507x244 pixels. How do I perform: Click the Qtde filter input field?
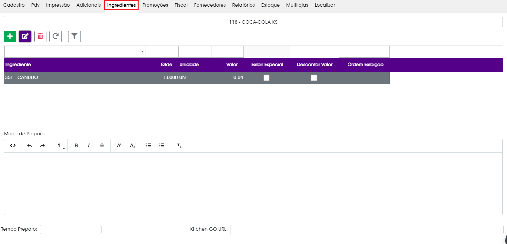[x=162, y=52]
